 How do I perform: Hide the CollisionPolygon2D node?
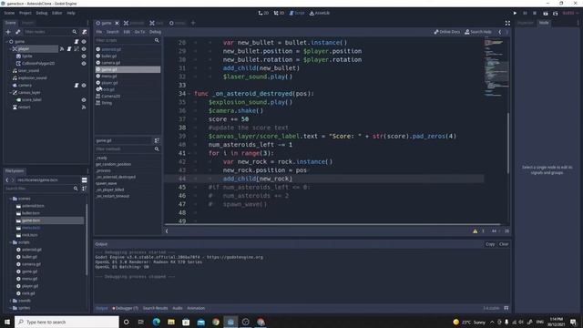(x=84, y=63)
